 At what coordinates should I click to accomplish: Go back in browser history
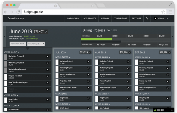click(6, 12)
